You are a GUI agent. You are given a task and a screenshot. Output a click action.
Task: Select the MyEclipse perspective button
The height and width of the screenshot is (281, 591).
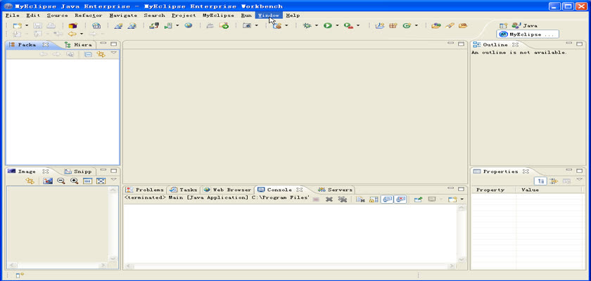point(527,34)
